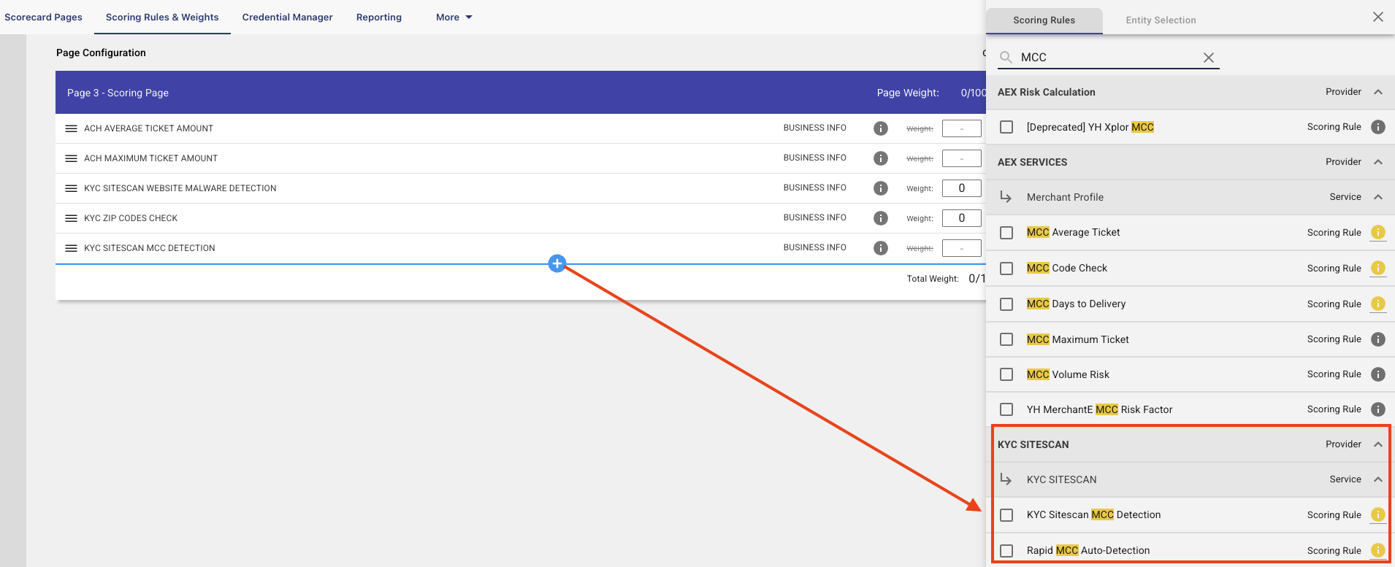
Task: Check the Deprecated YH Xplor MCC box
Action: click(1006, 127)
